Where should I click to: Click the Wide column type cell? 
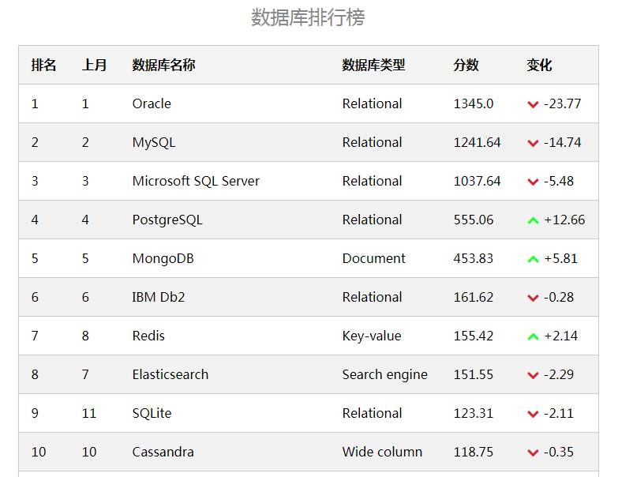[382, 452]
